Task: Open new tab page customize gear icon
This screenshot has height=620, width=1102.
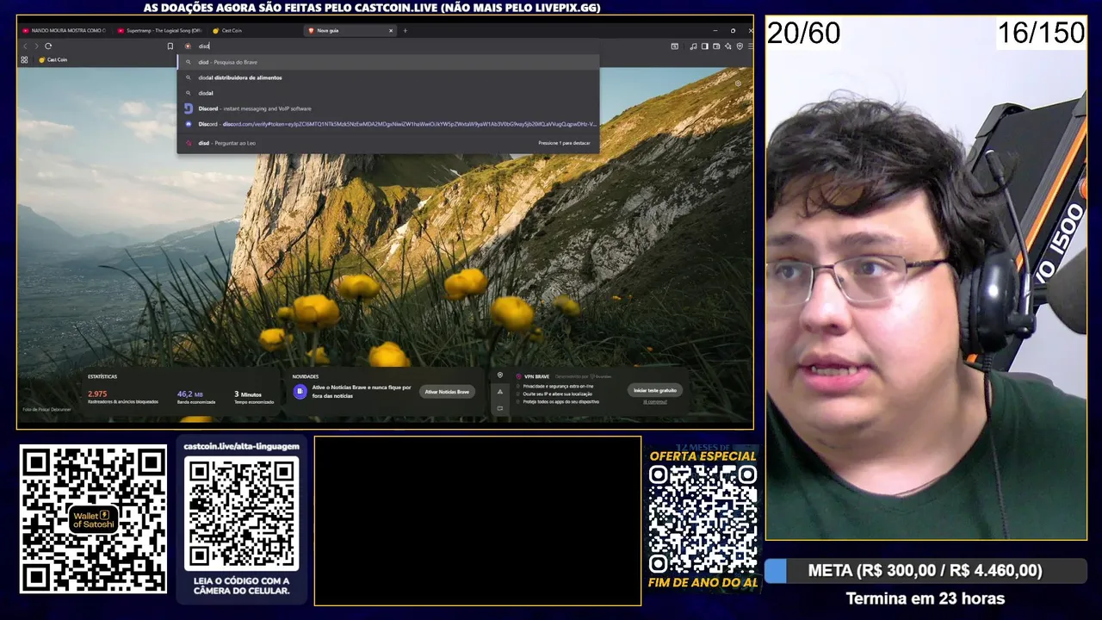Action: 738,84
